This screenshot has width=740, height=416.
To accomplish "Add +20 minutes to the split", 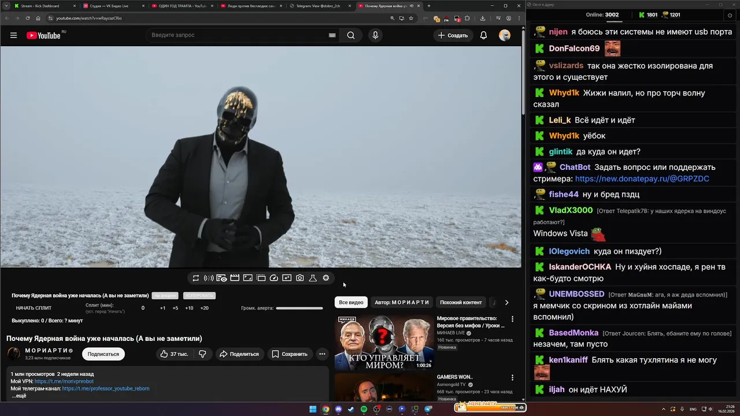I will pyautogui.click(x=204, y=308).
